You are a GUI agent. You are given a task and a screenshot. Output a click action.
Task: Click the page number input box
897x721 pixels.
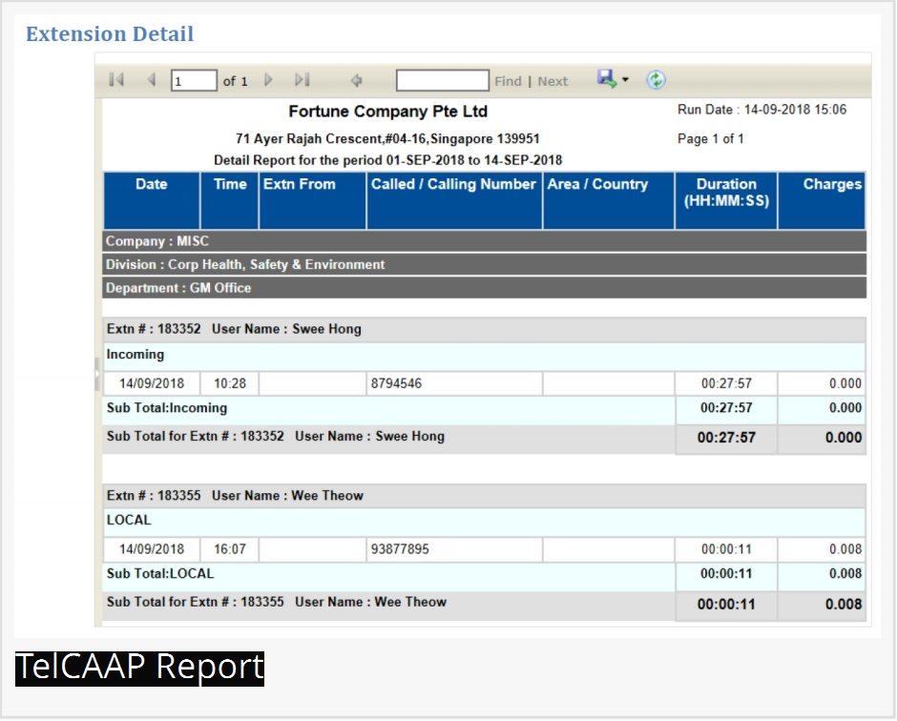[x=193, y=80]
